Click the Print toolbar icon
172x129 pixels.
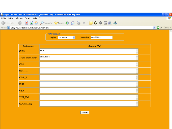click(79, 23)
